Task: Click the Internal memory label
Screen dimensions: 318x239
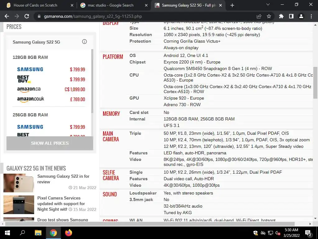Action: pyautogui.click(x=137, y=119)
